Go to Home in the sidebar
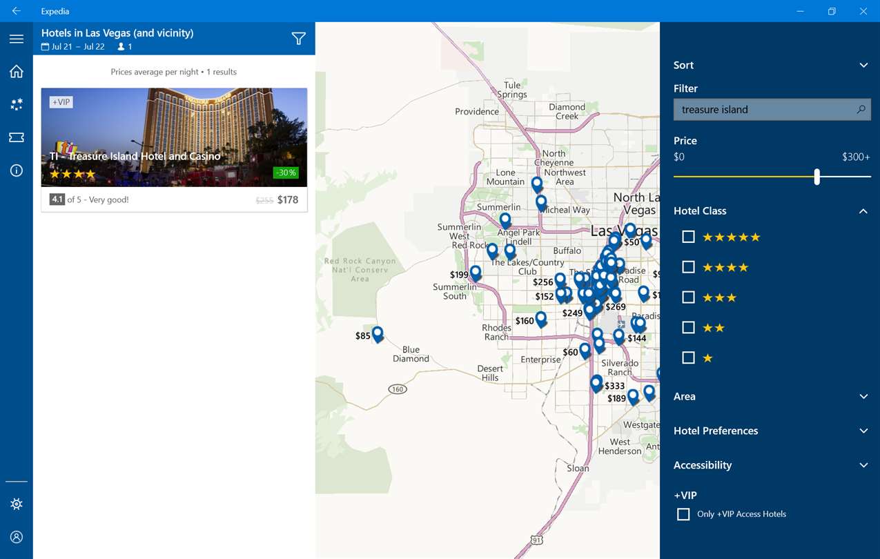This screenshot has height=559, width=880. (x=17, y=72)
